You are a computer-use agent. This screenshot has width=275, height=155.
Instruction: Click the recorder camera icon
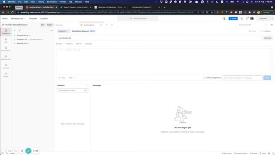[9, 151]
